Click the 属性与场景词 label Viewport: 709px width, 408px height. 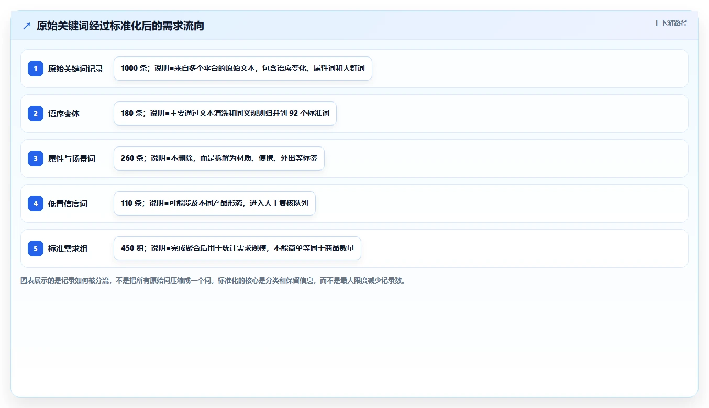pyautogui.click(x=72, y=159)
